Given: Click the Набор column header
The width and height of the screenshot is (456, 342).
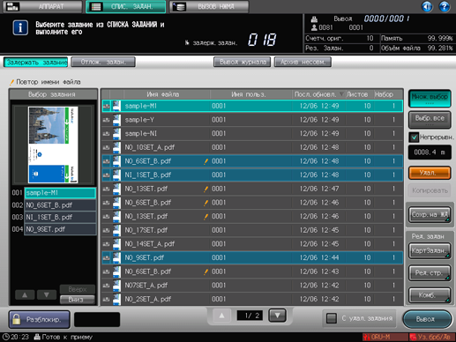Looking at the screenshot, I should pos(388,94).
